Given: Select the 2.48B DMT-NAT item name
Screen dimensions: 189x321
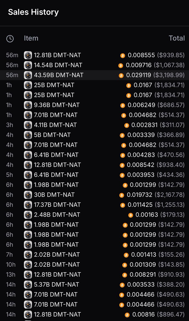Looking at the screenshot, I should (57, 215).
